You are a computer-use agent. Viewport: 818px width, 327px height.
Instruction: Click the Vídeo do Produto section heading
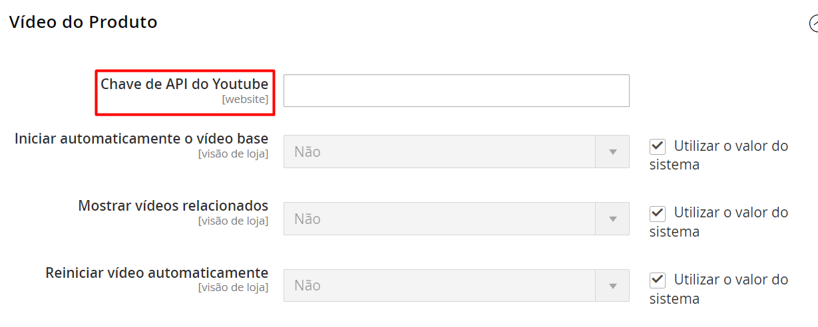[x=83, y=22]
